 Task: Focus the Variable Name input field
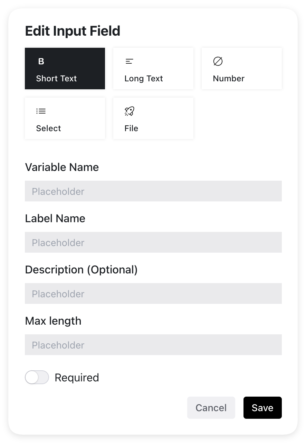(x=153, y=191)
